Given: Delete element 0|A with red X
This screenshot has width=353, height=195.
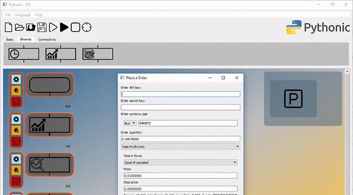Looking at the screenshot, I should pyautogui.click(x=16, y=102).
